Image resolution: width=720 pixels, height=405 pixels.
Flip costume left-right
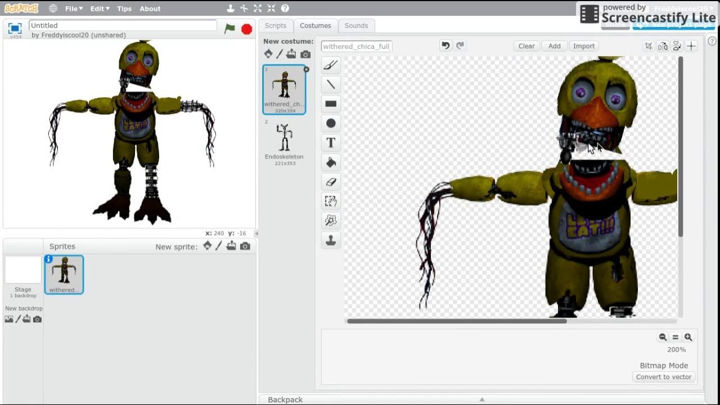pyautogui.click(x=663, y=46)
